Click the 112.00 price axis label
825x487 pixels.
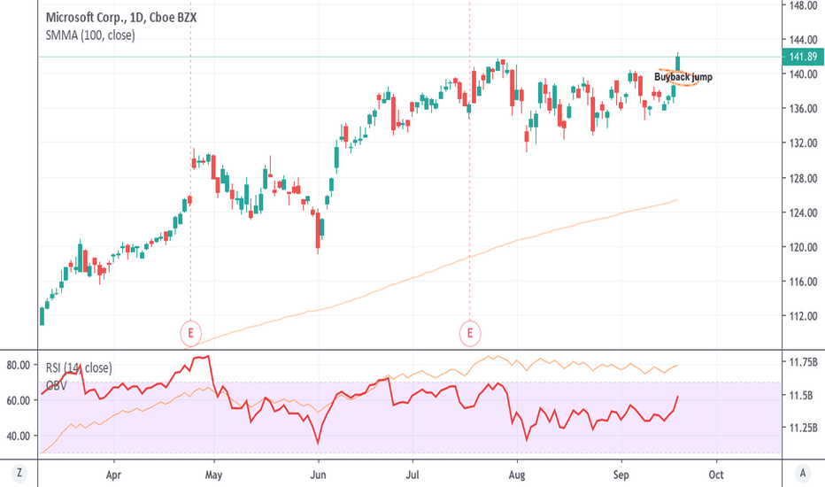pyautogui.click(x=803, y=316)
